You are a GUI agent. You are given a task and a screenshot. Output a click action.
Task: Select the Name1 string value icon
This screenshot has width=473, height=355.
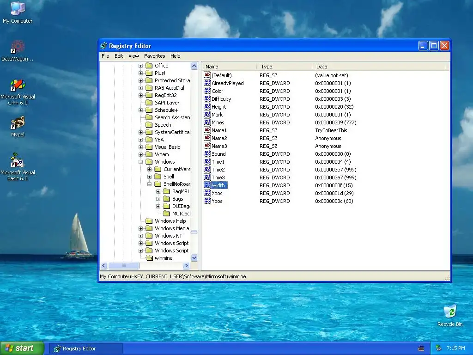pos(207,130)
